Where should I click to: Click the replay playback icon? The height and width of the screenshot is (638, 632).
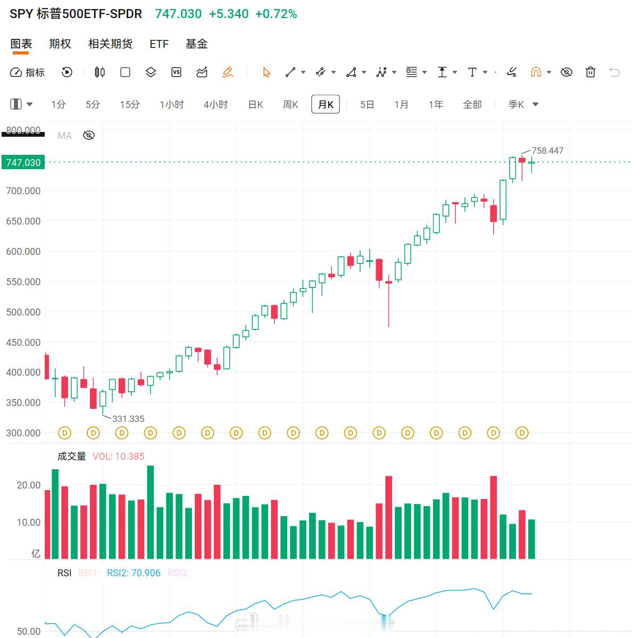point(66,72)
